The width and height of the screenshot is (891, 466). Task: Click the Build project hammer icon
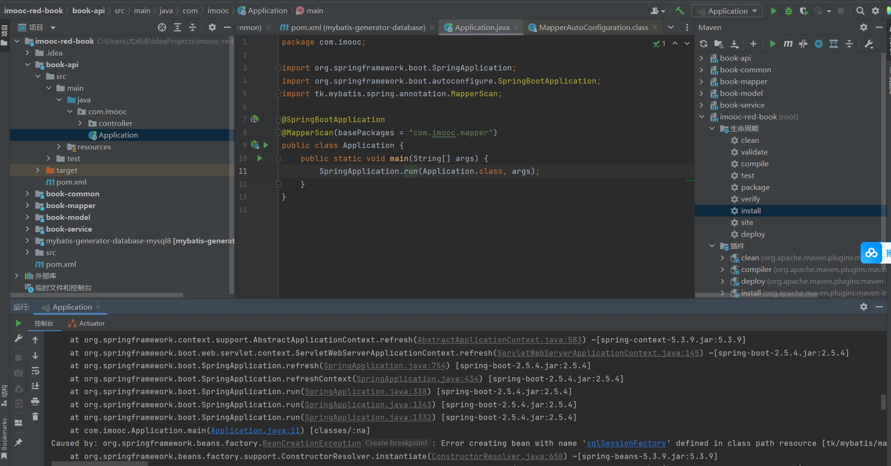680,10
